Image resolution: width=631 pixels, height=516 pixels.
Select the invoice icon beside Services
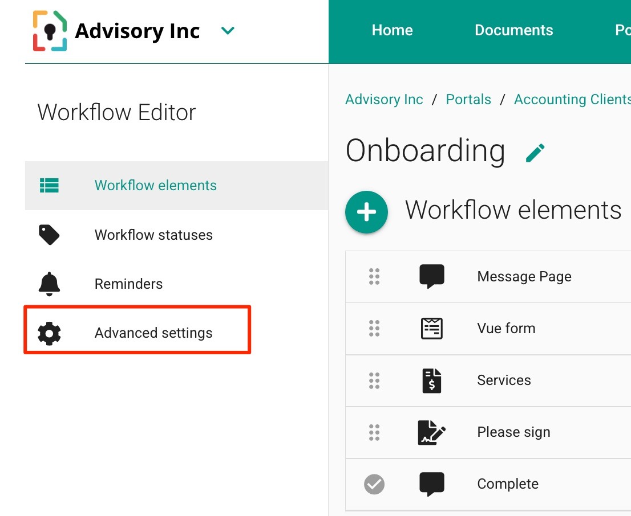432,380
